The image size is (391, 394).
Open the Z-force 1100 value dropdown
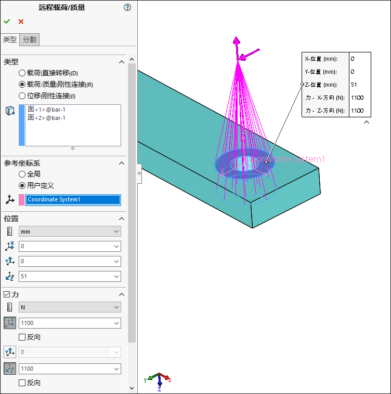tap(116, 369)
